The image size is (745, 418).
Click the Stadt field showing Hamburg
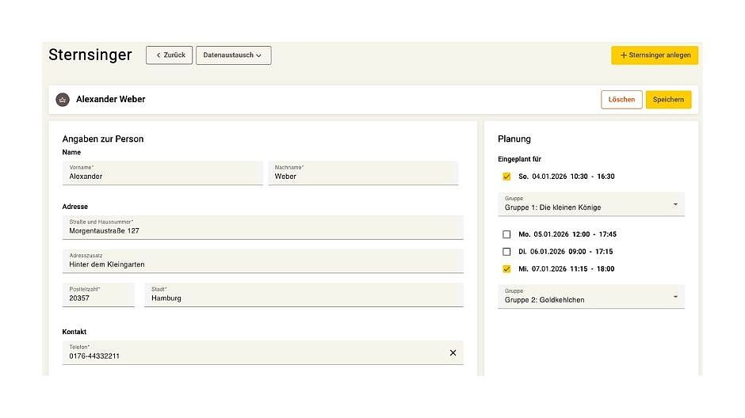[304, 294]
